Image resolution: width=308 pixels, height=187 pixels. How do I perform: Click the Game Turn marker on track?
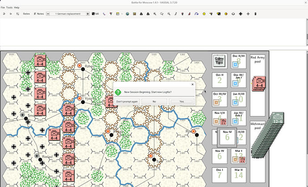pyautogui.click(x=219, y=61)
